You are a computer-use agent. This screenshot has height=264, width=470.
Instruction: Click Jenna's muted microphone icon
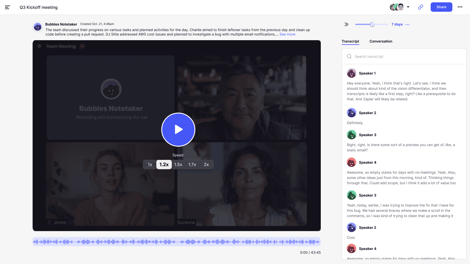[x=50, y=223]
